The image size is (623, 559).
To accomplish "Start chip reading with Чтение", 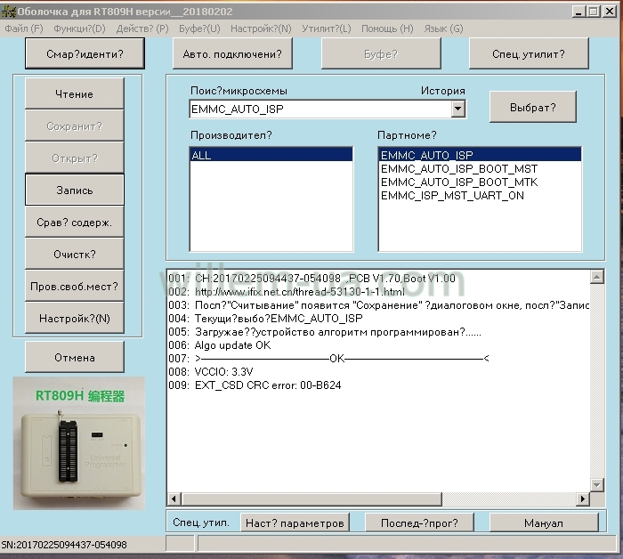I will (74, 93).
